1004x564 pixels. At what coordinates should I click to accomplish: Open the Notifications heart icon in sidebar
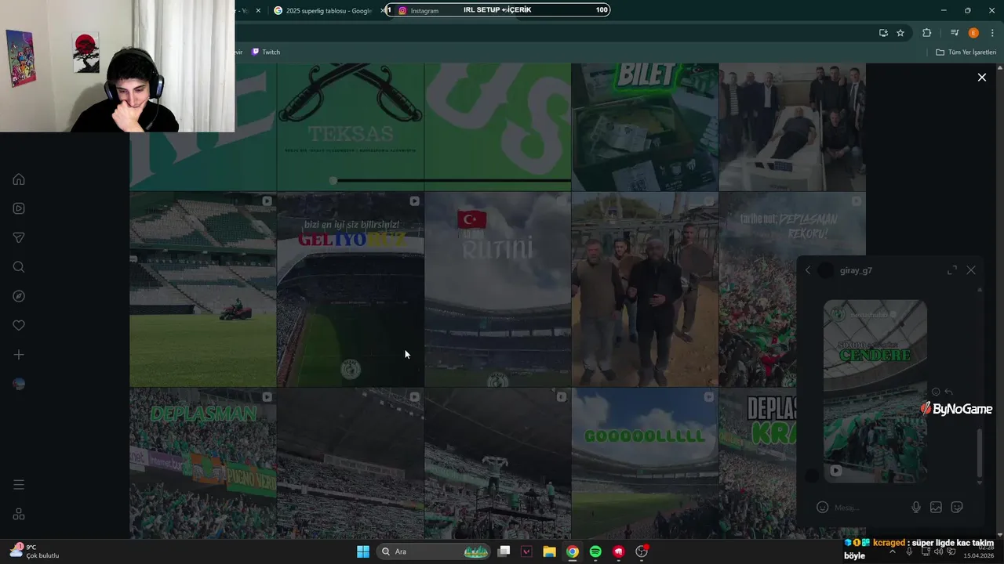click(x=19, y=325)
